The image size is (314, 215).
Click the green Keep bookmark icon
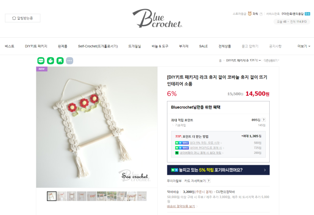click(x=60, y=61)
